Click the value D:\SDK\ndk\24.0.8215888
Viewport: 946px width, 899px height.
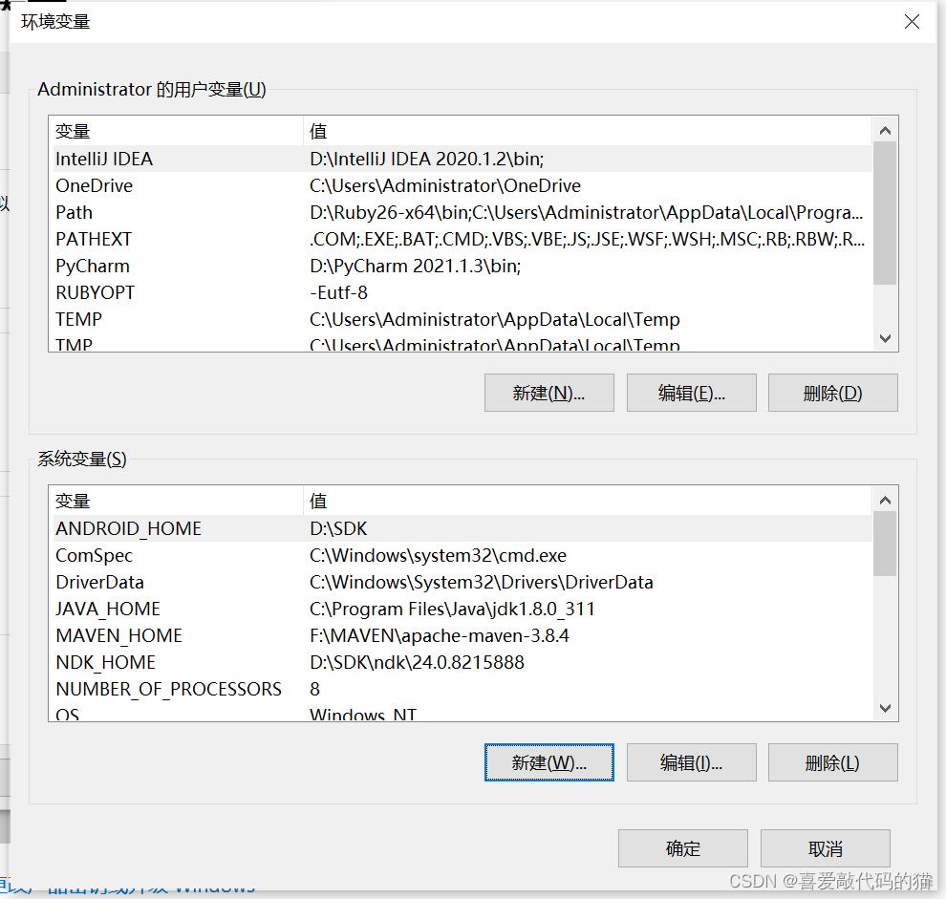pyautogui.click(x=417, y=662)
